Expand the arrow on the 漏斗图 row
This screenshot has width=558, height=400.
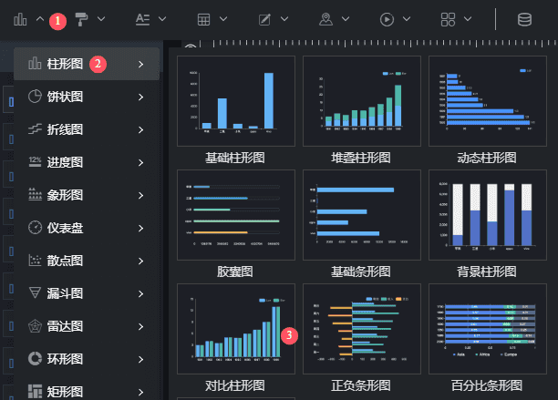click(141, 293)
